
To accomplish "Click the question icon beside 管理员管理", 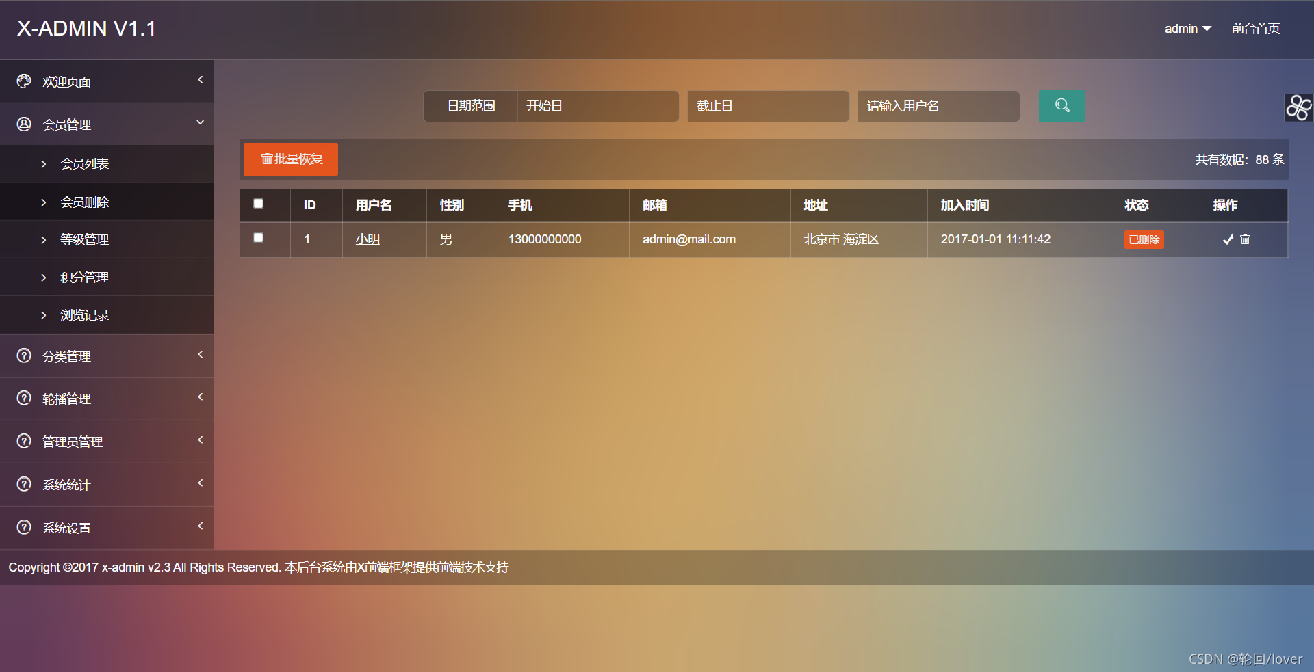I will [24, 441].
